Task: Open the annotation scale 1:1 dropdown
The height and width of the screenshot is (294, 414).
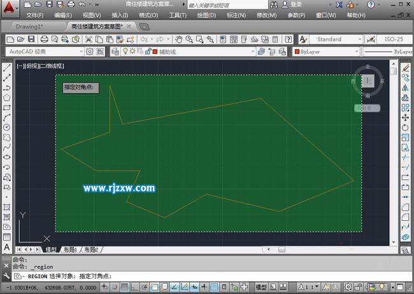Action: click(x=309, y=287)
